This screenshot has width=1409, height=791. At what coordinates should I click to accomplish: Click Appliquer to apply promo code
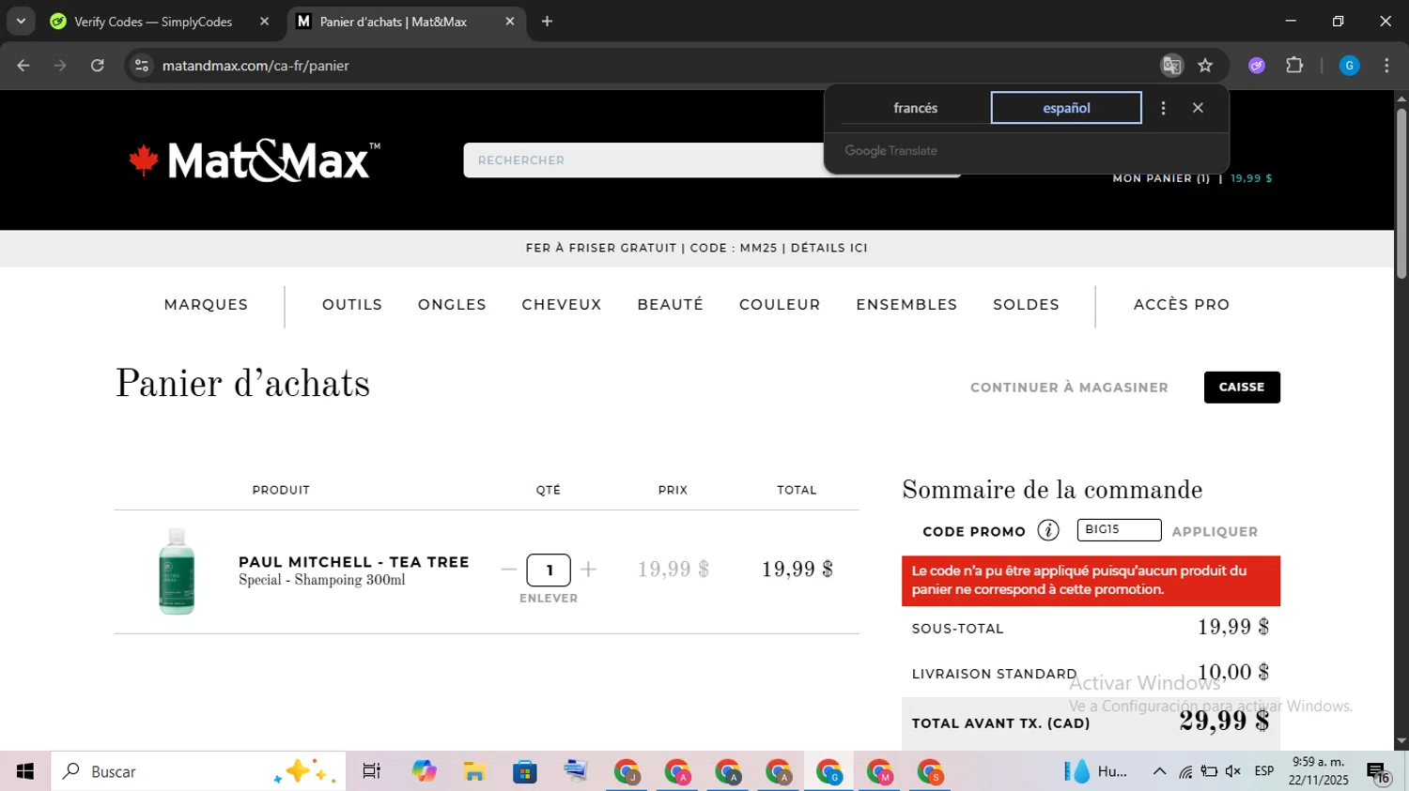click(1215, 532)
